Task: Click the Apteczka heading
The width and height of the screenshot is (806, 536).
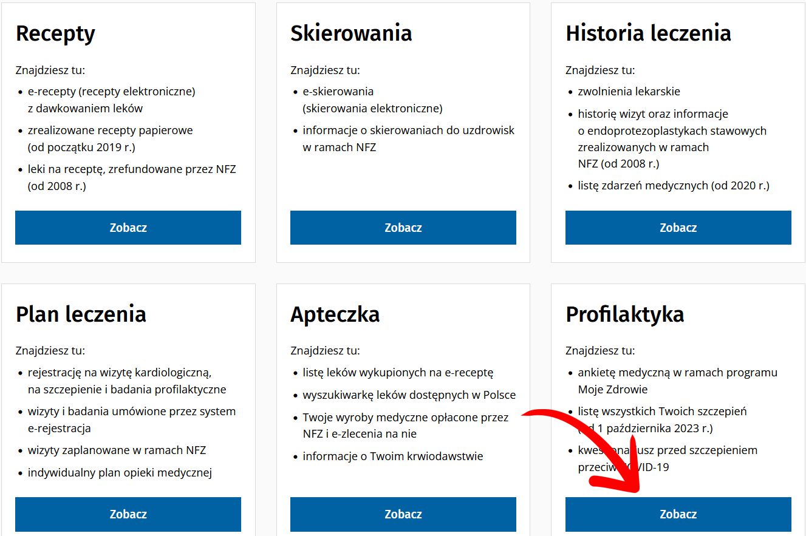Action: coord(335,314)
